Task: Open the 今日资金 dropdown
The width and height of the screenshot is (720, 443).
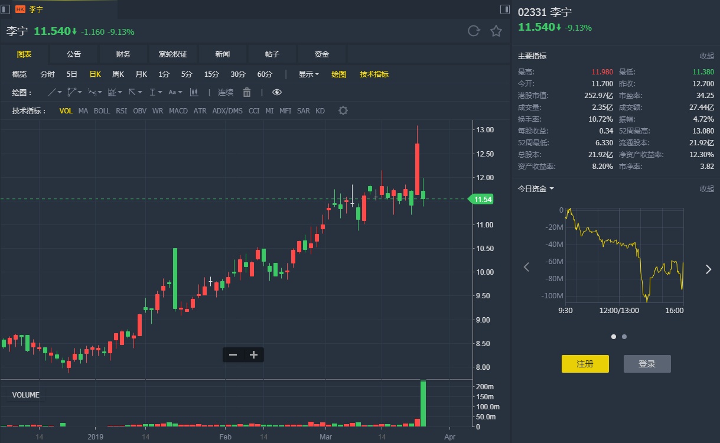Action: tap(536, 189)
